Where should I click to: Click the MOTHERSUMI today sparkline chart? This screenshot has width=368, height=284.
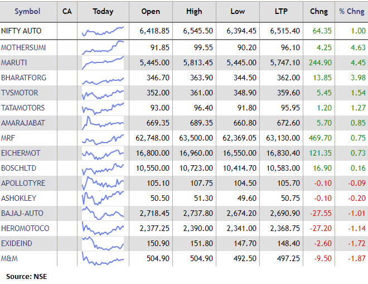coord(103,47)
